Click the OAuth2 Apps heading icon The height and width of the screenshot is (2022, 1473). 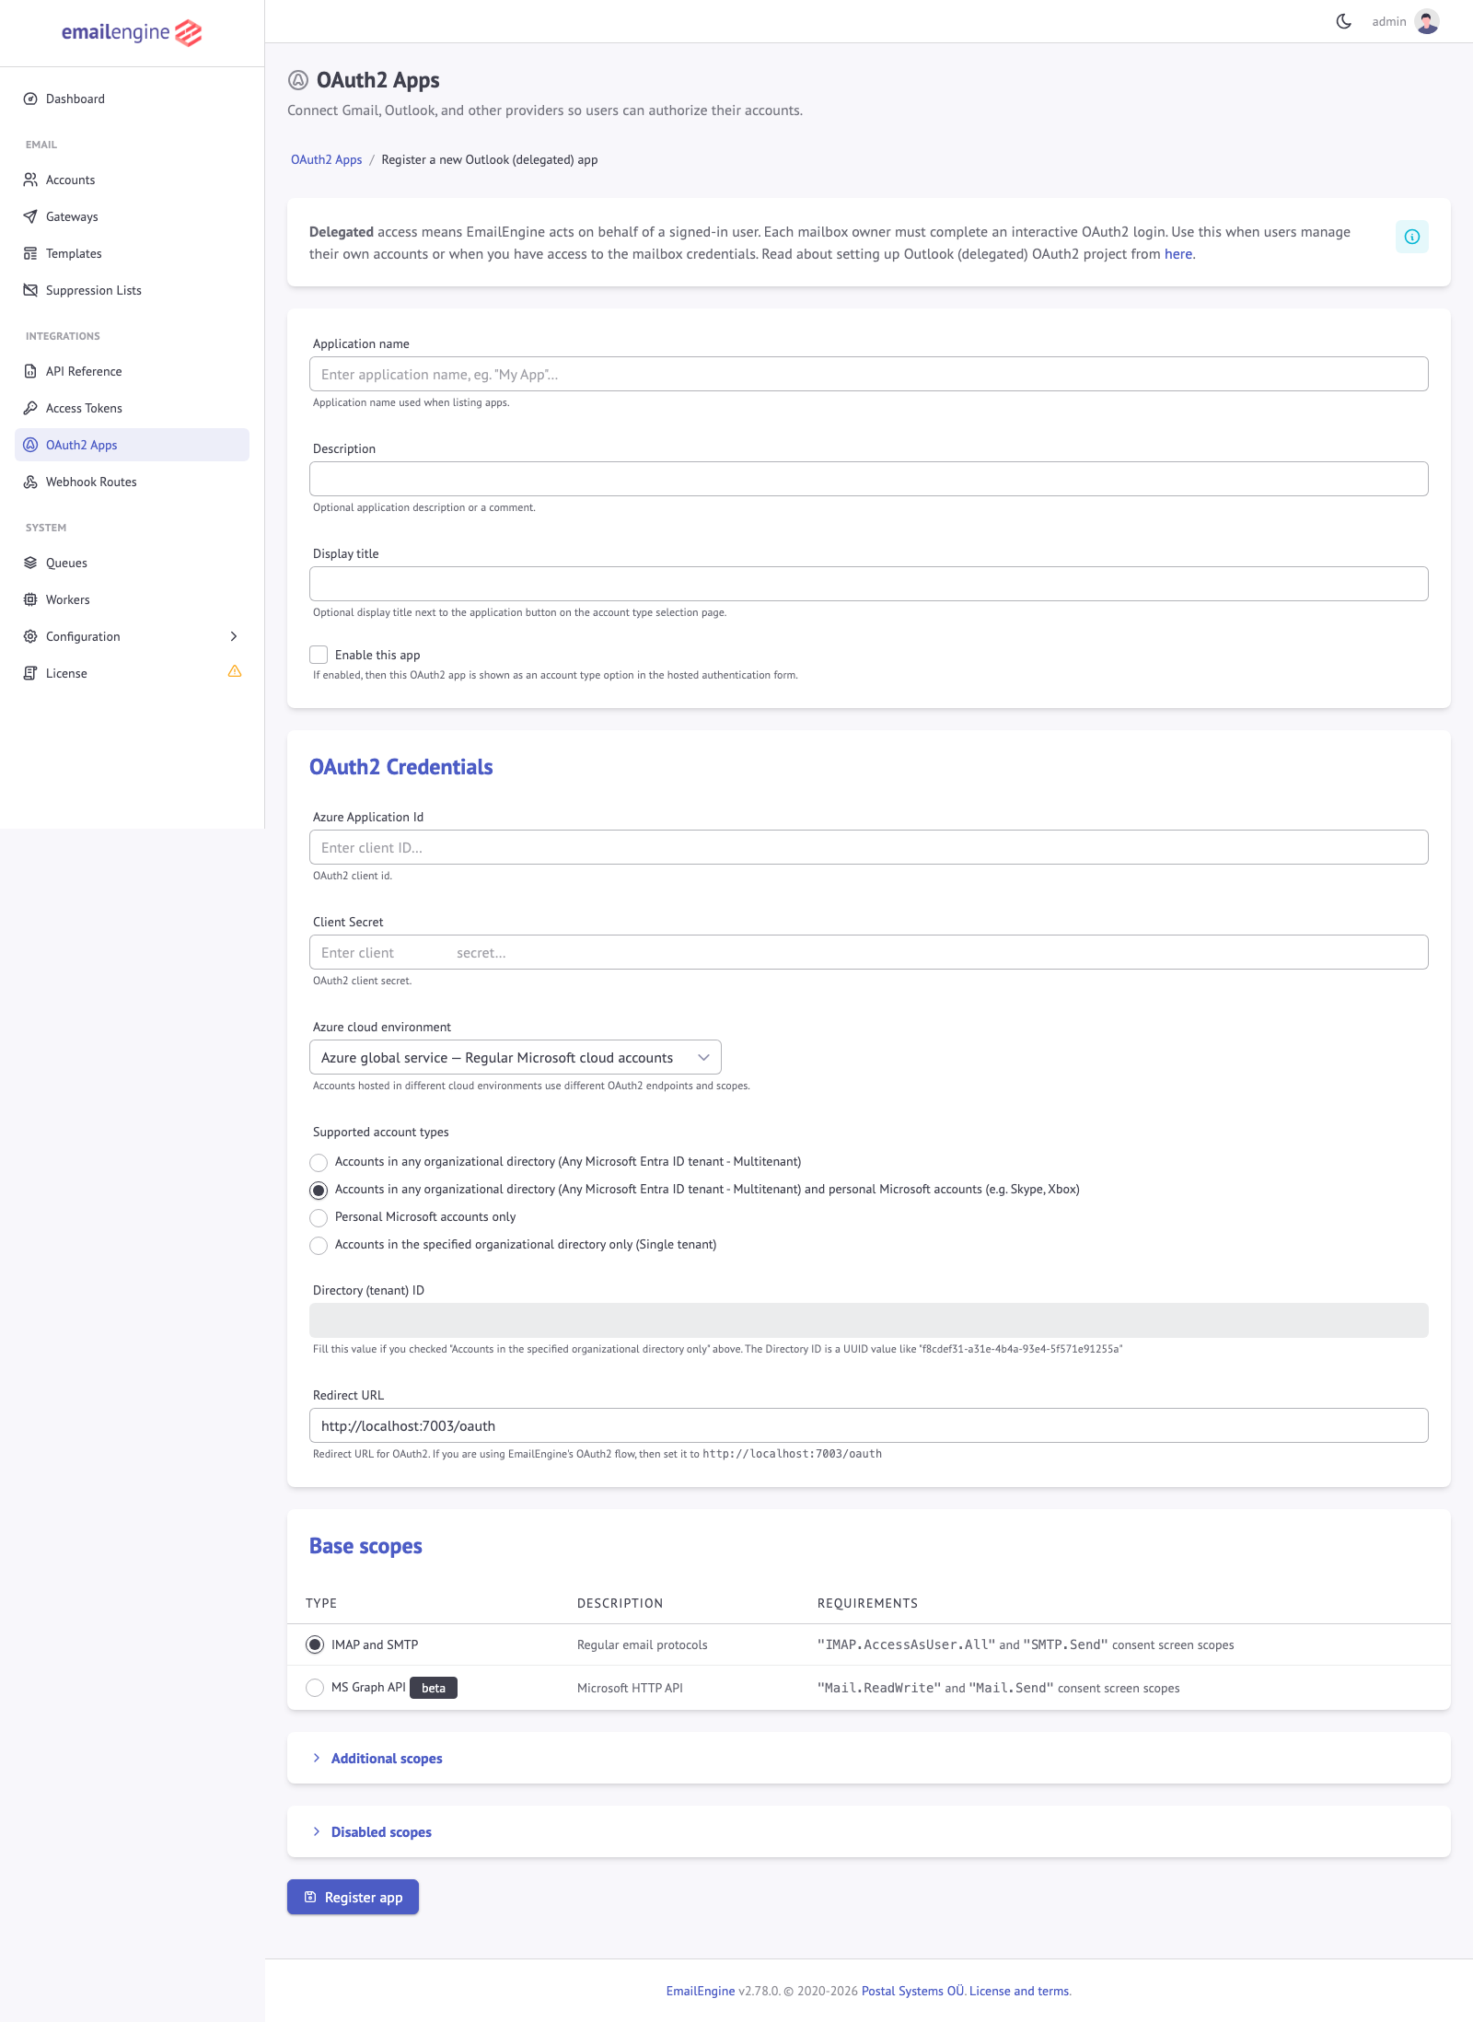(298, 80)
